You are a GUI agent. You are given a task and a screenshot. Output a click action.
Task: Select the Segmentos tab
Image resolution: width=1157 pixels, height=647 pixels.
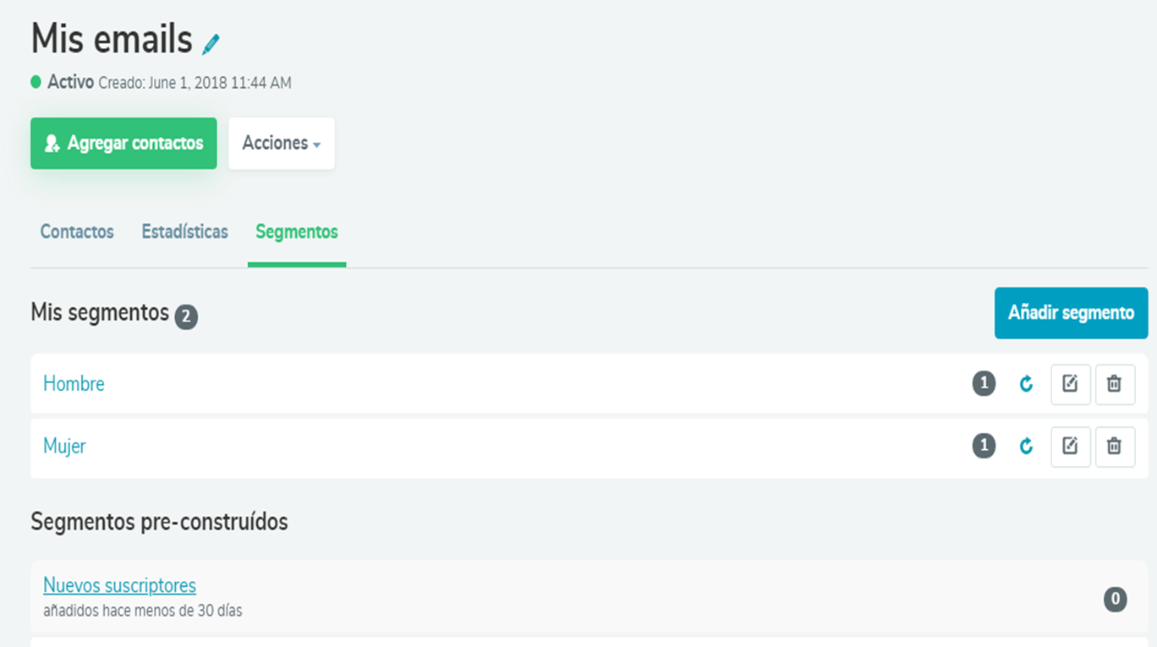297,232
